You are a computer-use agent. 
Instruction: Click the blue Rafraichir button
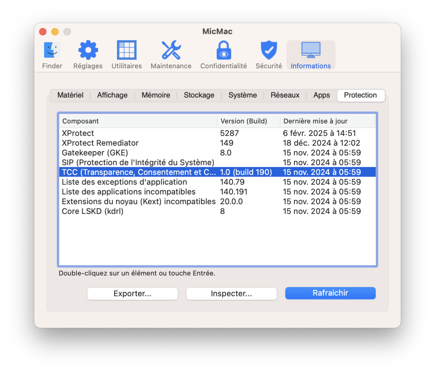coord(330,293)
